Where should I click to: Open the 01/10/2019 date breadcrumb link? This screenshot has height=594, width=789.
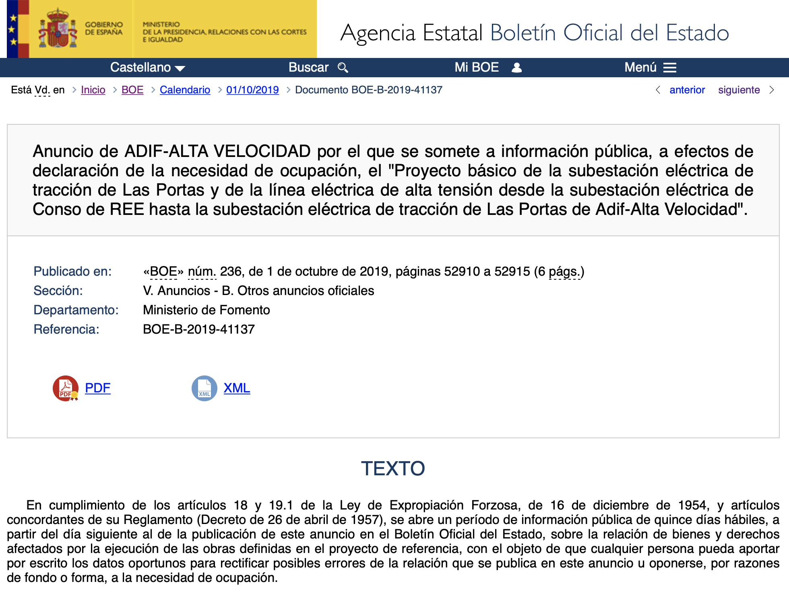(252, 90)
